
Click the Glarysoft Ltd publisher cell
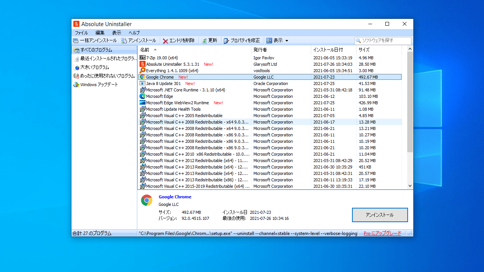pyautogui.click(x=265, y=64)
